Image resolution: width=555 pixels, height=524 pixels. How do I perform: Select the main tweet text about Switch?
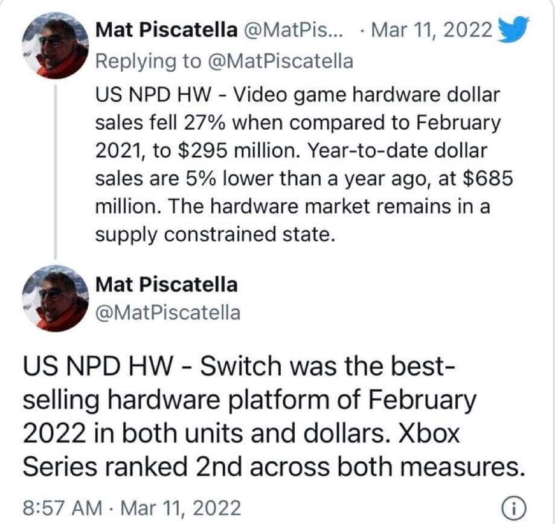tap(274, 417)
